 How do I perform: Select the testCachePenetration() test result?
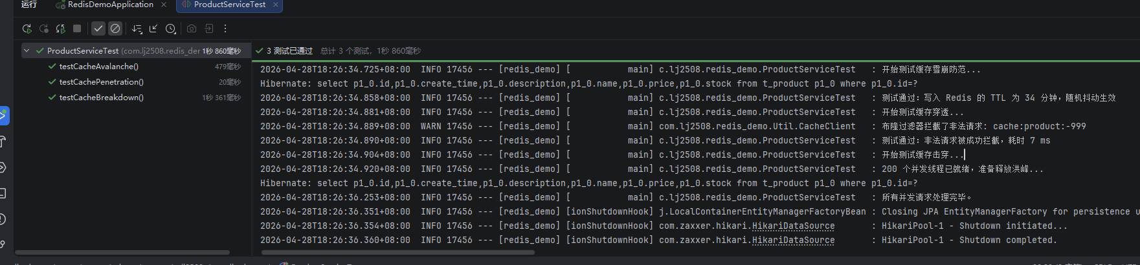point(101,82)
